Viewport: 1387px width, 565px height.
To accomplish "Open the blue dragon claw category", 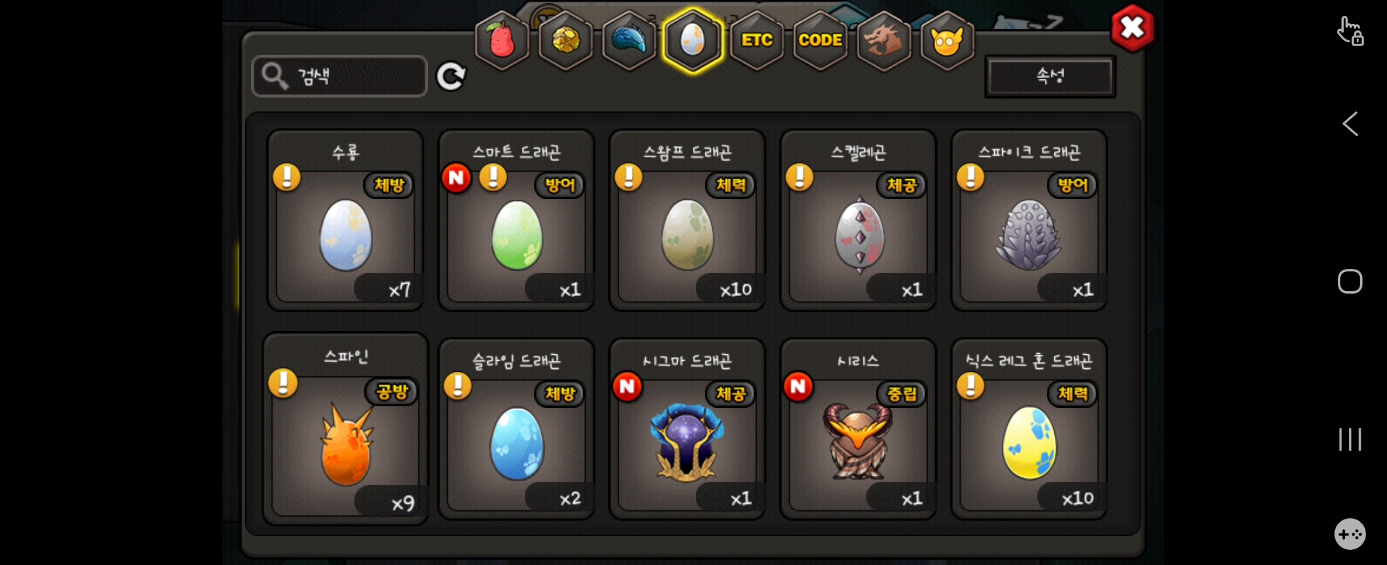I will [629, 40].
